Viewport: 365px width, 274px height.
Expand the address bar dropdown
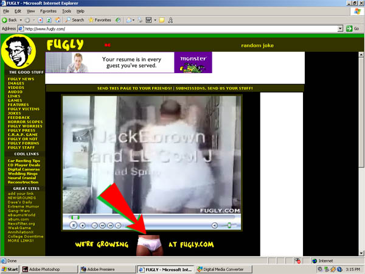point(340,29)
